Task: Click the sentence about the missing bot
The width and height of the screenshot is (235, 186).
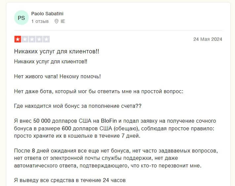Action: tap(98, 91)
